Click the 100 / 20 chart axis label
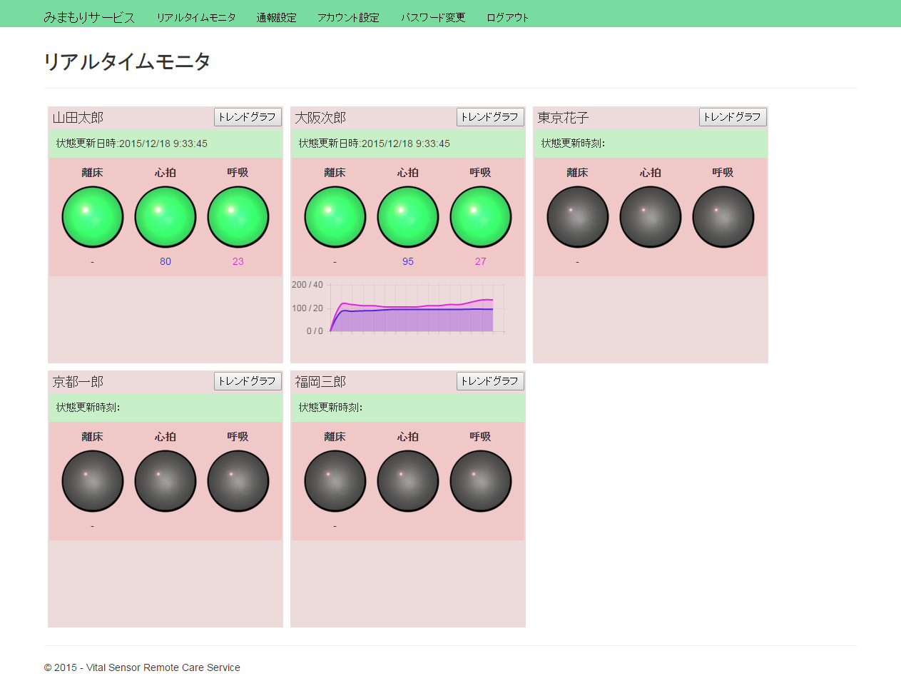901x696 pixels. (x=307, y=308)
